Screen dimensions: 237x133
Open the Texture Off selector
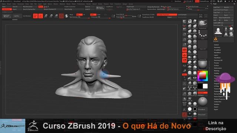203,55
